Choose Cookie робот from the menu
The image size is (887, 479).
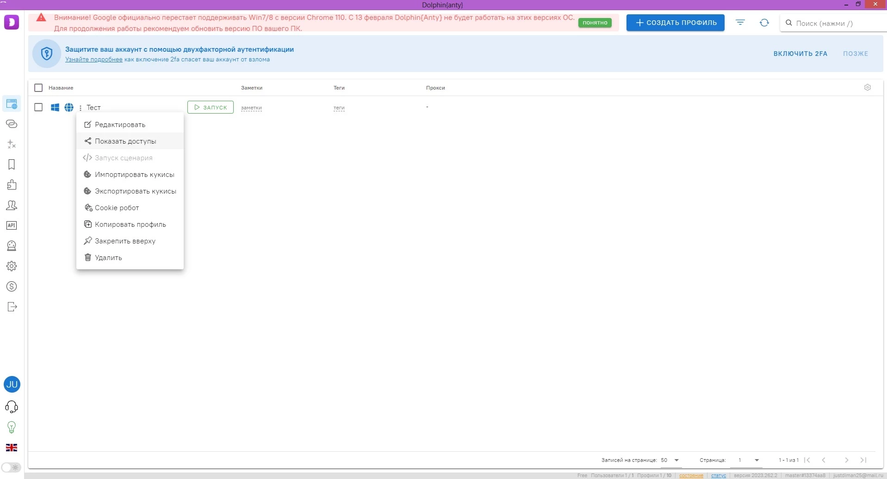point(130,208)
